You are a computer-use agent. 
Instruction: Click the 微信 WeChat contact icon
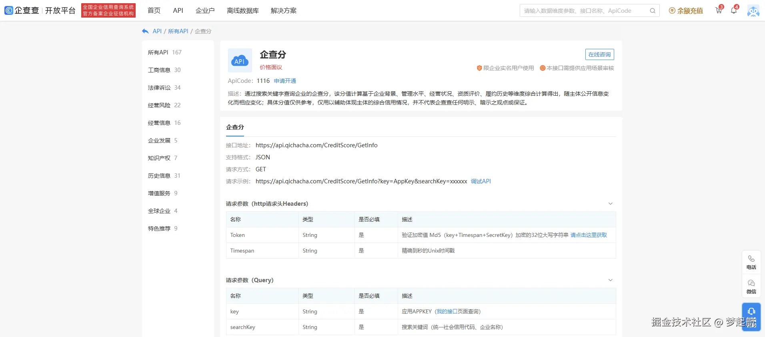[751, 283]
